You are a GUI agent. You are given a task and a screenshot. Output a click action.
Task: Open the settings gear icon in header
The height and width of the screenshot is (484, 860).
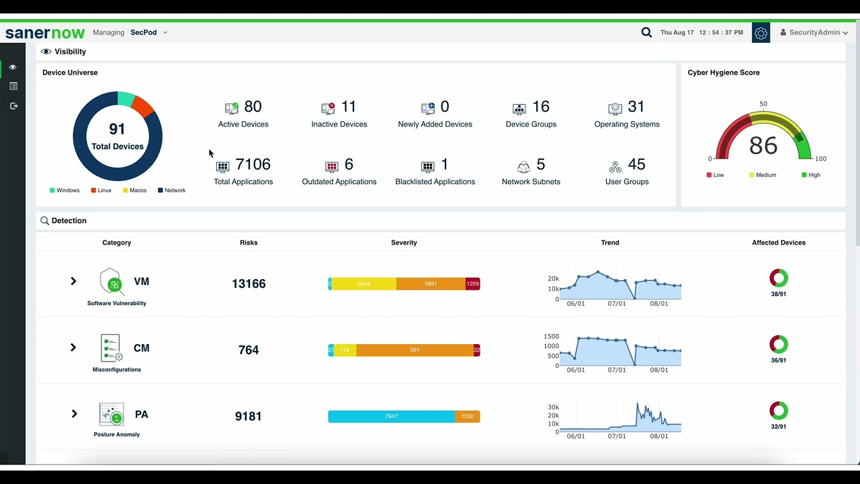761,32
